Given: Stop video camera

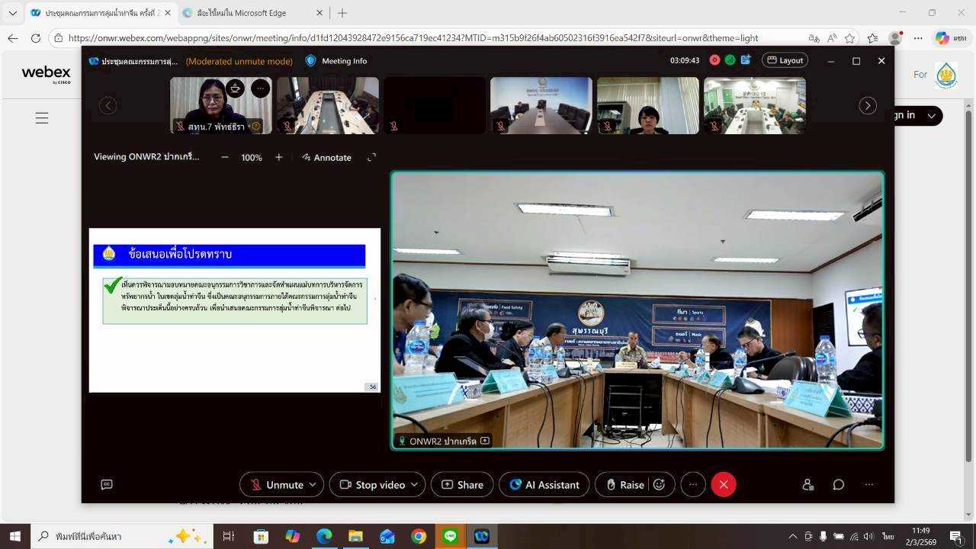Looking at the screenshot, I should (372, 485).
